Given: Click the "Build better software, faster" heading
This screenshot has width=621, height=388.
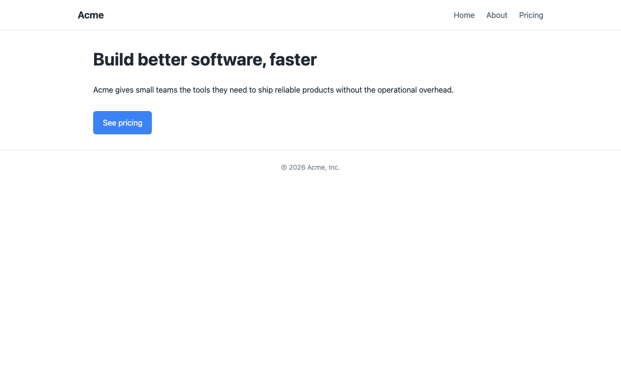Looking at the screenshot, I should (205, 60).
